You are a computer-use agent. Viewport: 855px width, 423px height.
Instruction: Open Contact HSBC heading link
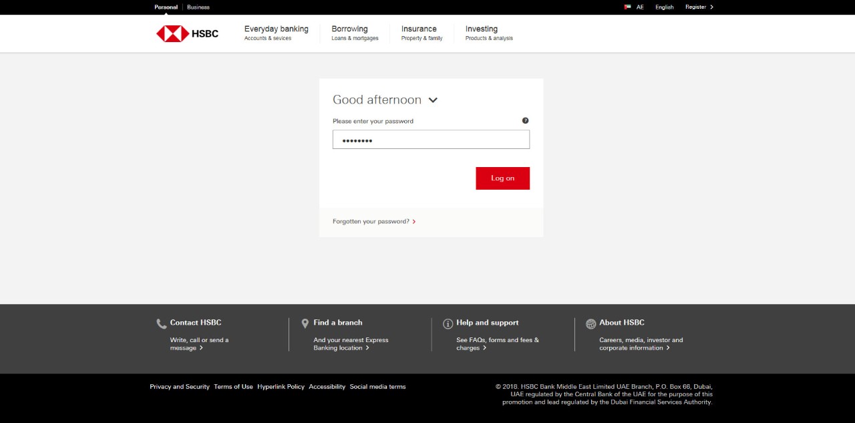(x=196, y=323)
